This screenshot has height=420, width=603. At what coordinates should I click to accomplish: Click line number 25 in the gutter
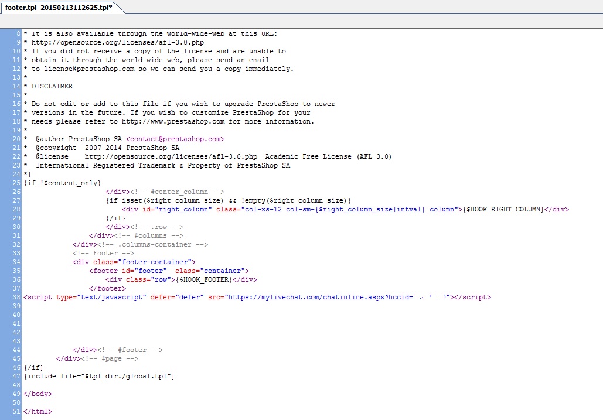16,183
